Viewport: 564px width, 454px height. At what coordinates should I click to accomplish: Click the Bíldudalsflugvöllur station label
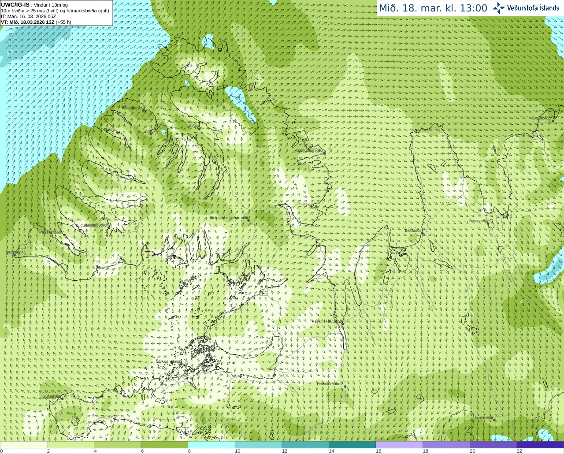click(x=92, y=225)
